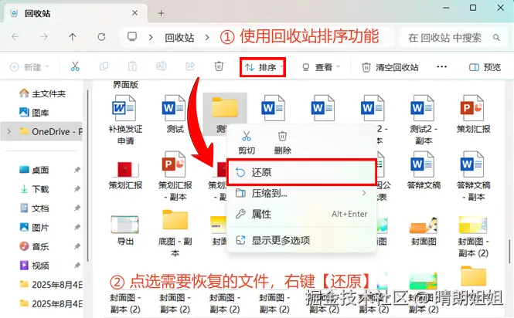The width and height of the screenshot is (514, 318).
Task: Open 桌面 in the sidebar
Action: tap(34, 170)
